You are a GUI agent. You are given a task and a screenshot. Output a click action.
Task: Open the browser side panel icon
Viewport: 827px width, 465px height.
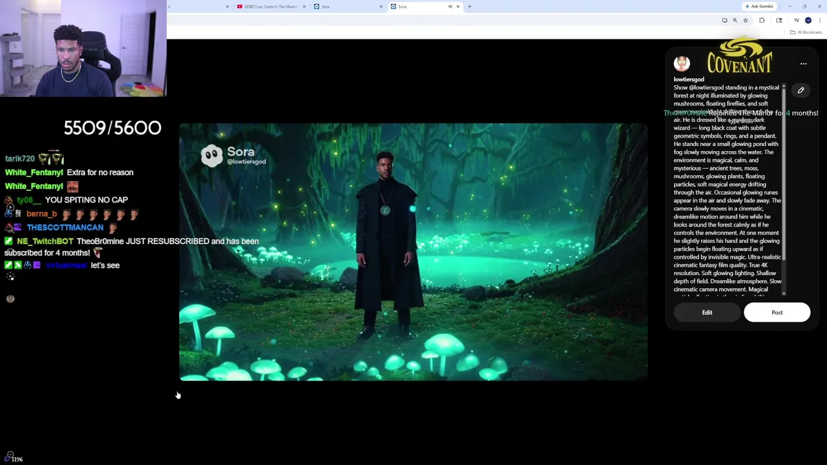pyautogui.click(x=779, y=21)
